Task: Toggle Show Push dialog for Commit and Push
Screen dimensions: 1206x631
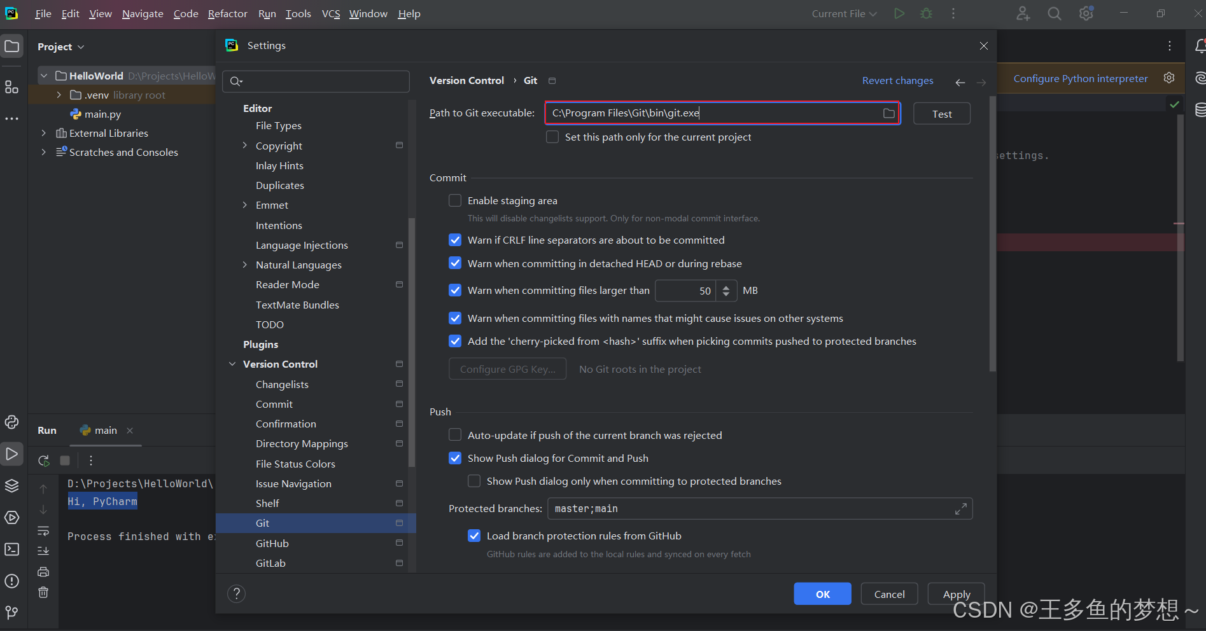Action: click(455, 458)
